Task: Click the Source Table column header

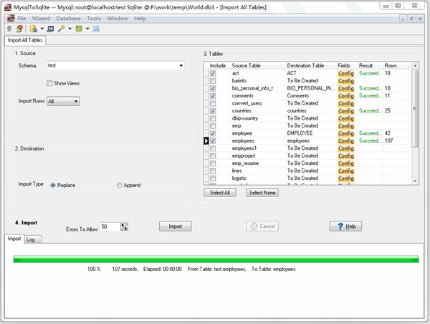Action: (x=246, y=65)
